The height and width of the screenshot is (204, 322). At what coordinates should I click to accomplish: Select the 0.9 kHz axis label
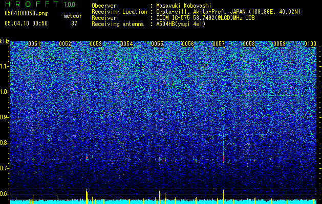pos(5,117)
